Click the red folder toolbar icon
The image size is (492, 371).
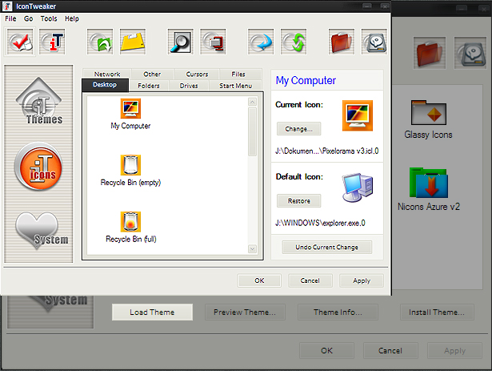click(x=342, y=42)
